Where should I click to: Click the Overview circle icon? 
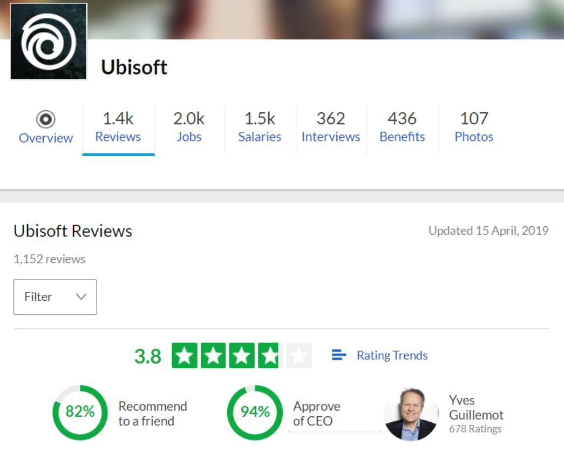point(46,119)
